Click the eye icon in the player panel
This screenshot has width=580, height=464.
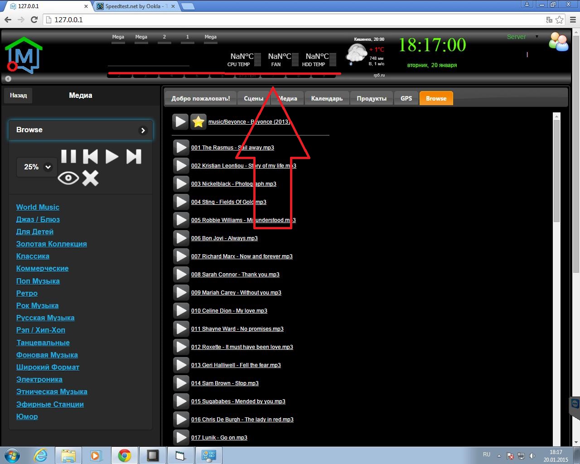(68, 178)
